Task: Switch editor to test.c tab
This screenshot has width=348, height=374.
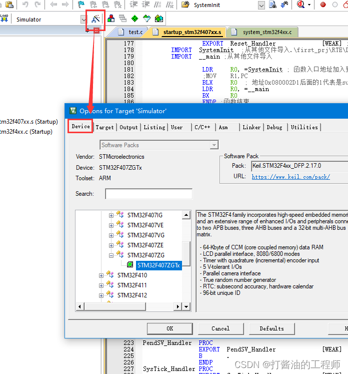Action: click(131, 32)
